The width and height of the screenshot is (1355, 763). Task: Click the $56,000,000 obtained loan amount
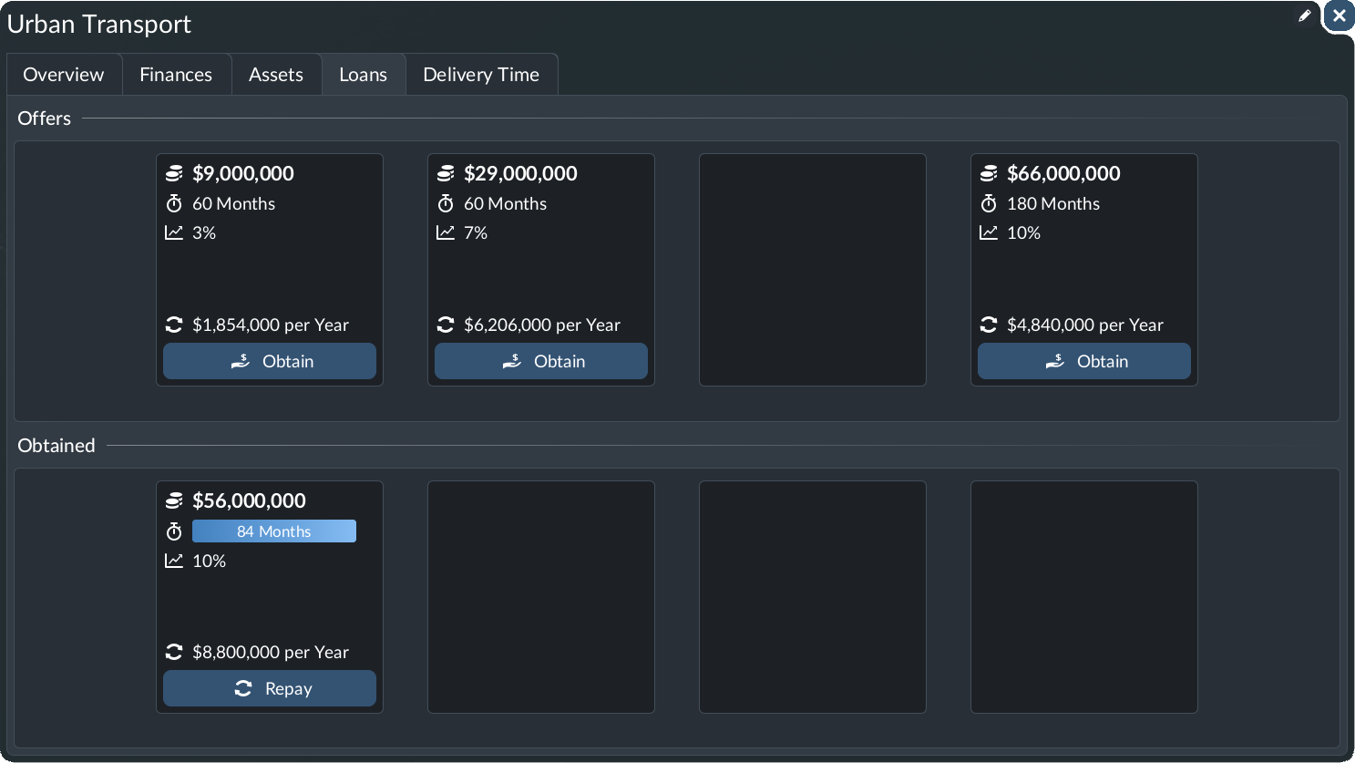(249, 500)
